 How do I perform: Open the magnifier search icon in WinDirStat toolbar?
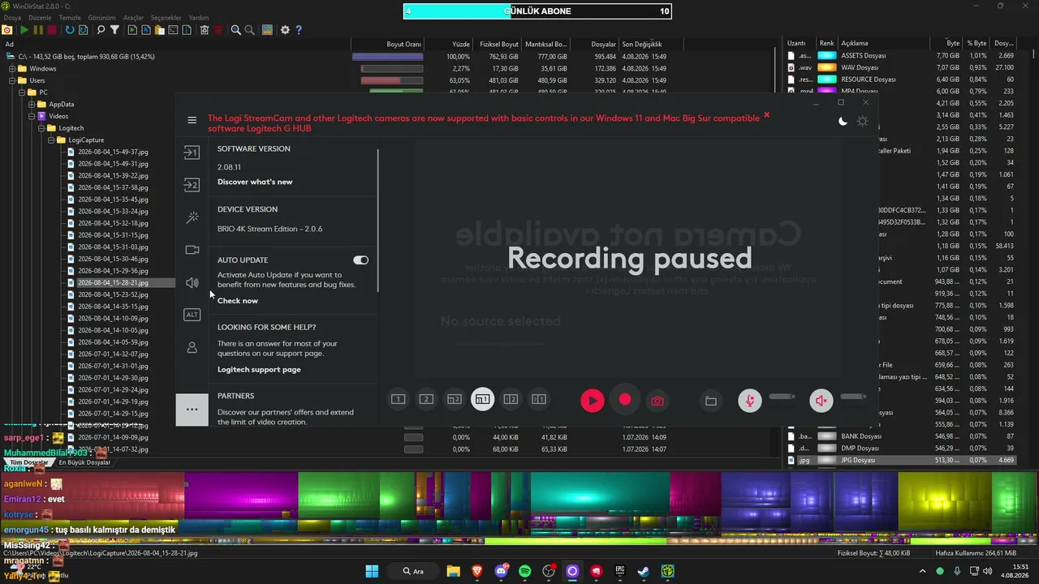click(x=101, y=30)
